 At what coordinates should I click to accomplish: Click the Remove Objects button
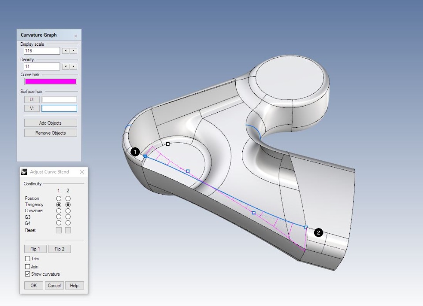[50, 133]
